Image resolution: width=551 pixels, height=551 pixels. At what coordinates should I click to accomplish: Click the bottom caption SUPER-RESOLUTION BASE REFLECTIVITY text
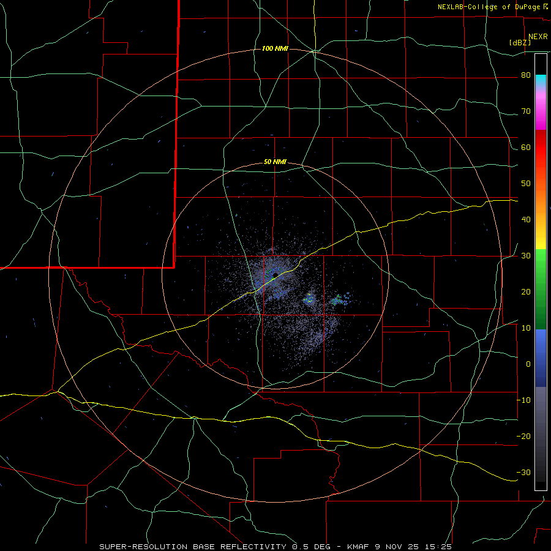193,547
